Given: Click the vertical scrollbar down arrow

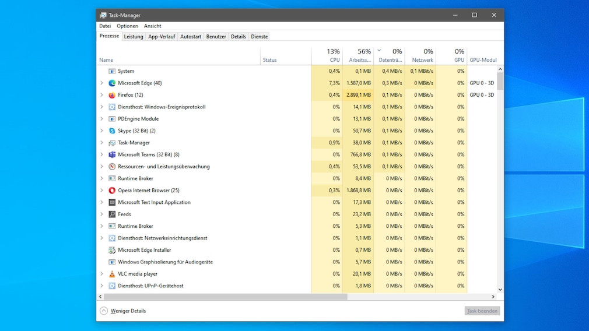Looking at the screenshot, I should pyautogui.click(x=500, y=290).
